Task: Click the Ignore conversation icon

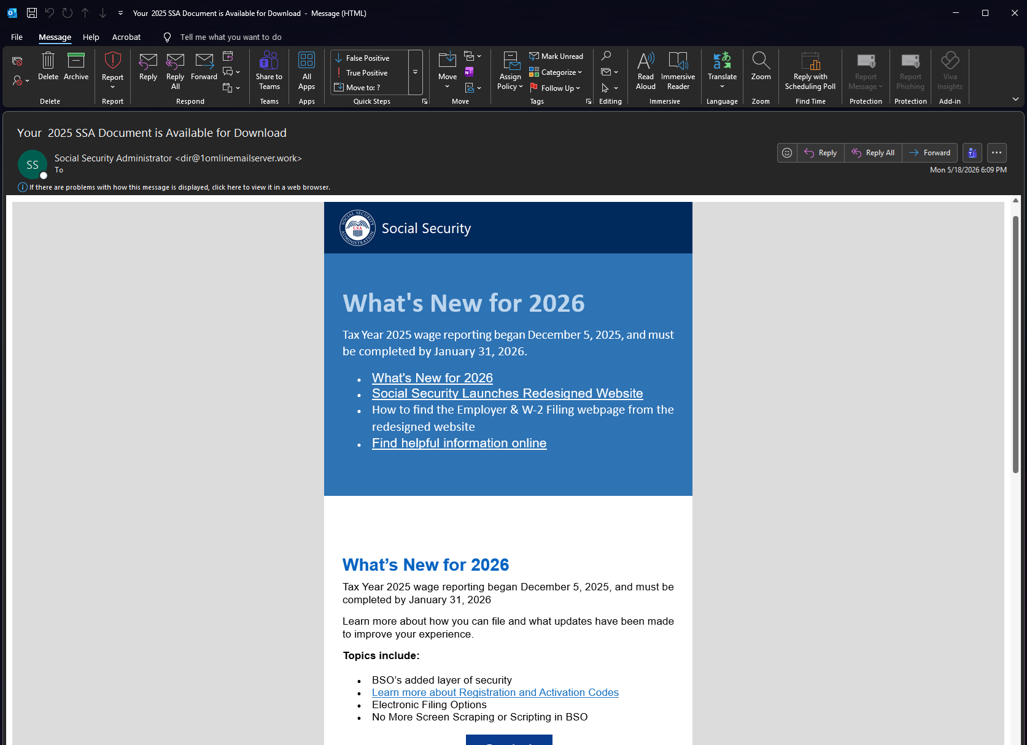Action: [x=17, y=61]
